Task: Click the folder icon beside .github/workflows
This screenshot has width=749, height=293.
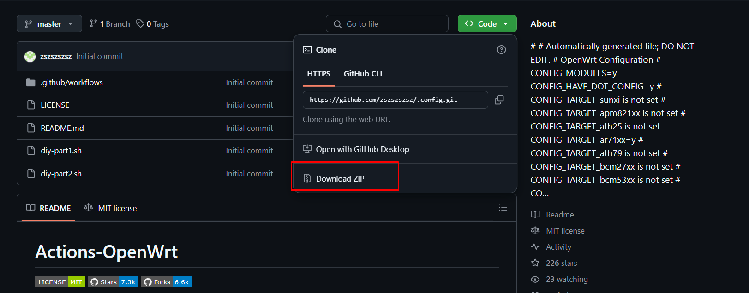Action: 31,82
